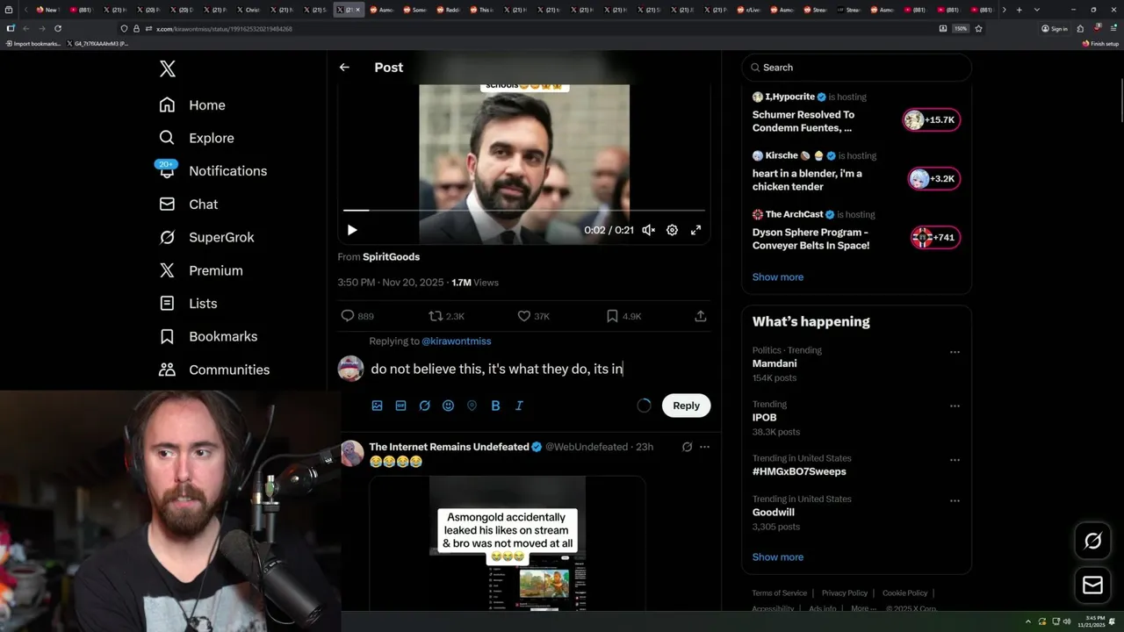This screenshot has width=1124, height=632.
Task: Open The Internet Remains Undefeated profile
Action: (449, 447)
